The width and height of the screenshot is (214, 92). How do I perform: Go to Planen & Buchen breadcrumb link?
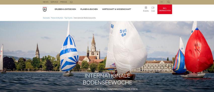[57, 18]
